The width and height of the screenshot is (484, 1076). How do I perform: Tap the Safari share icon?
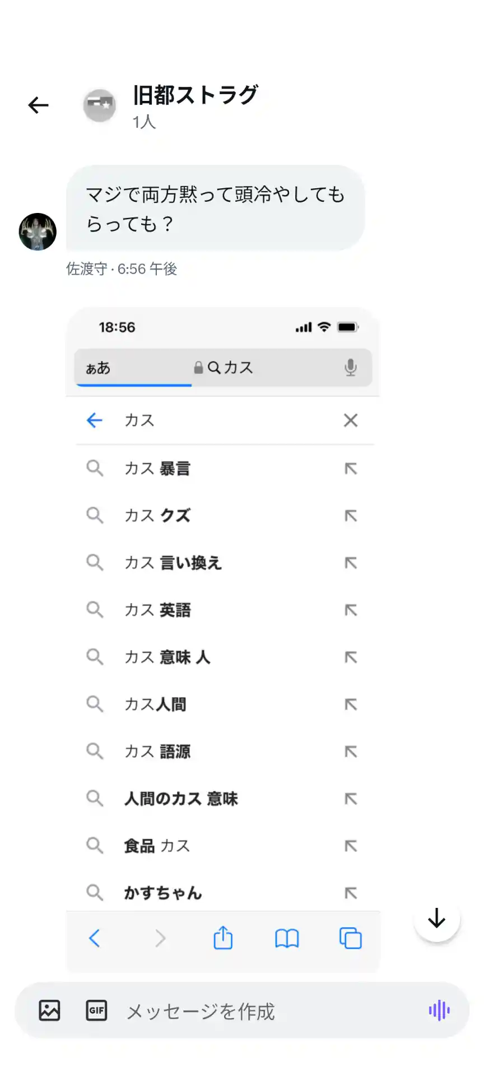coord(223,938)
